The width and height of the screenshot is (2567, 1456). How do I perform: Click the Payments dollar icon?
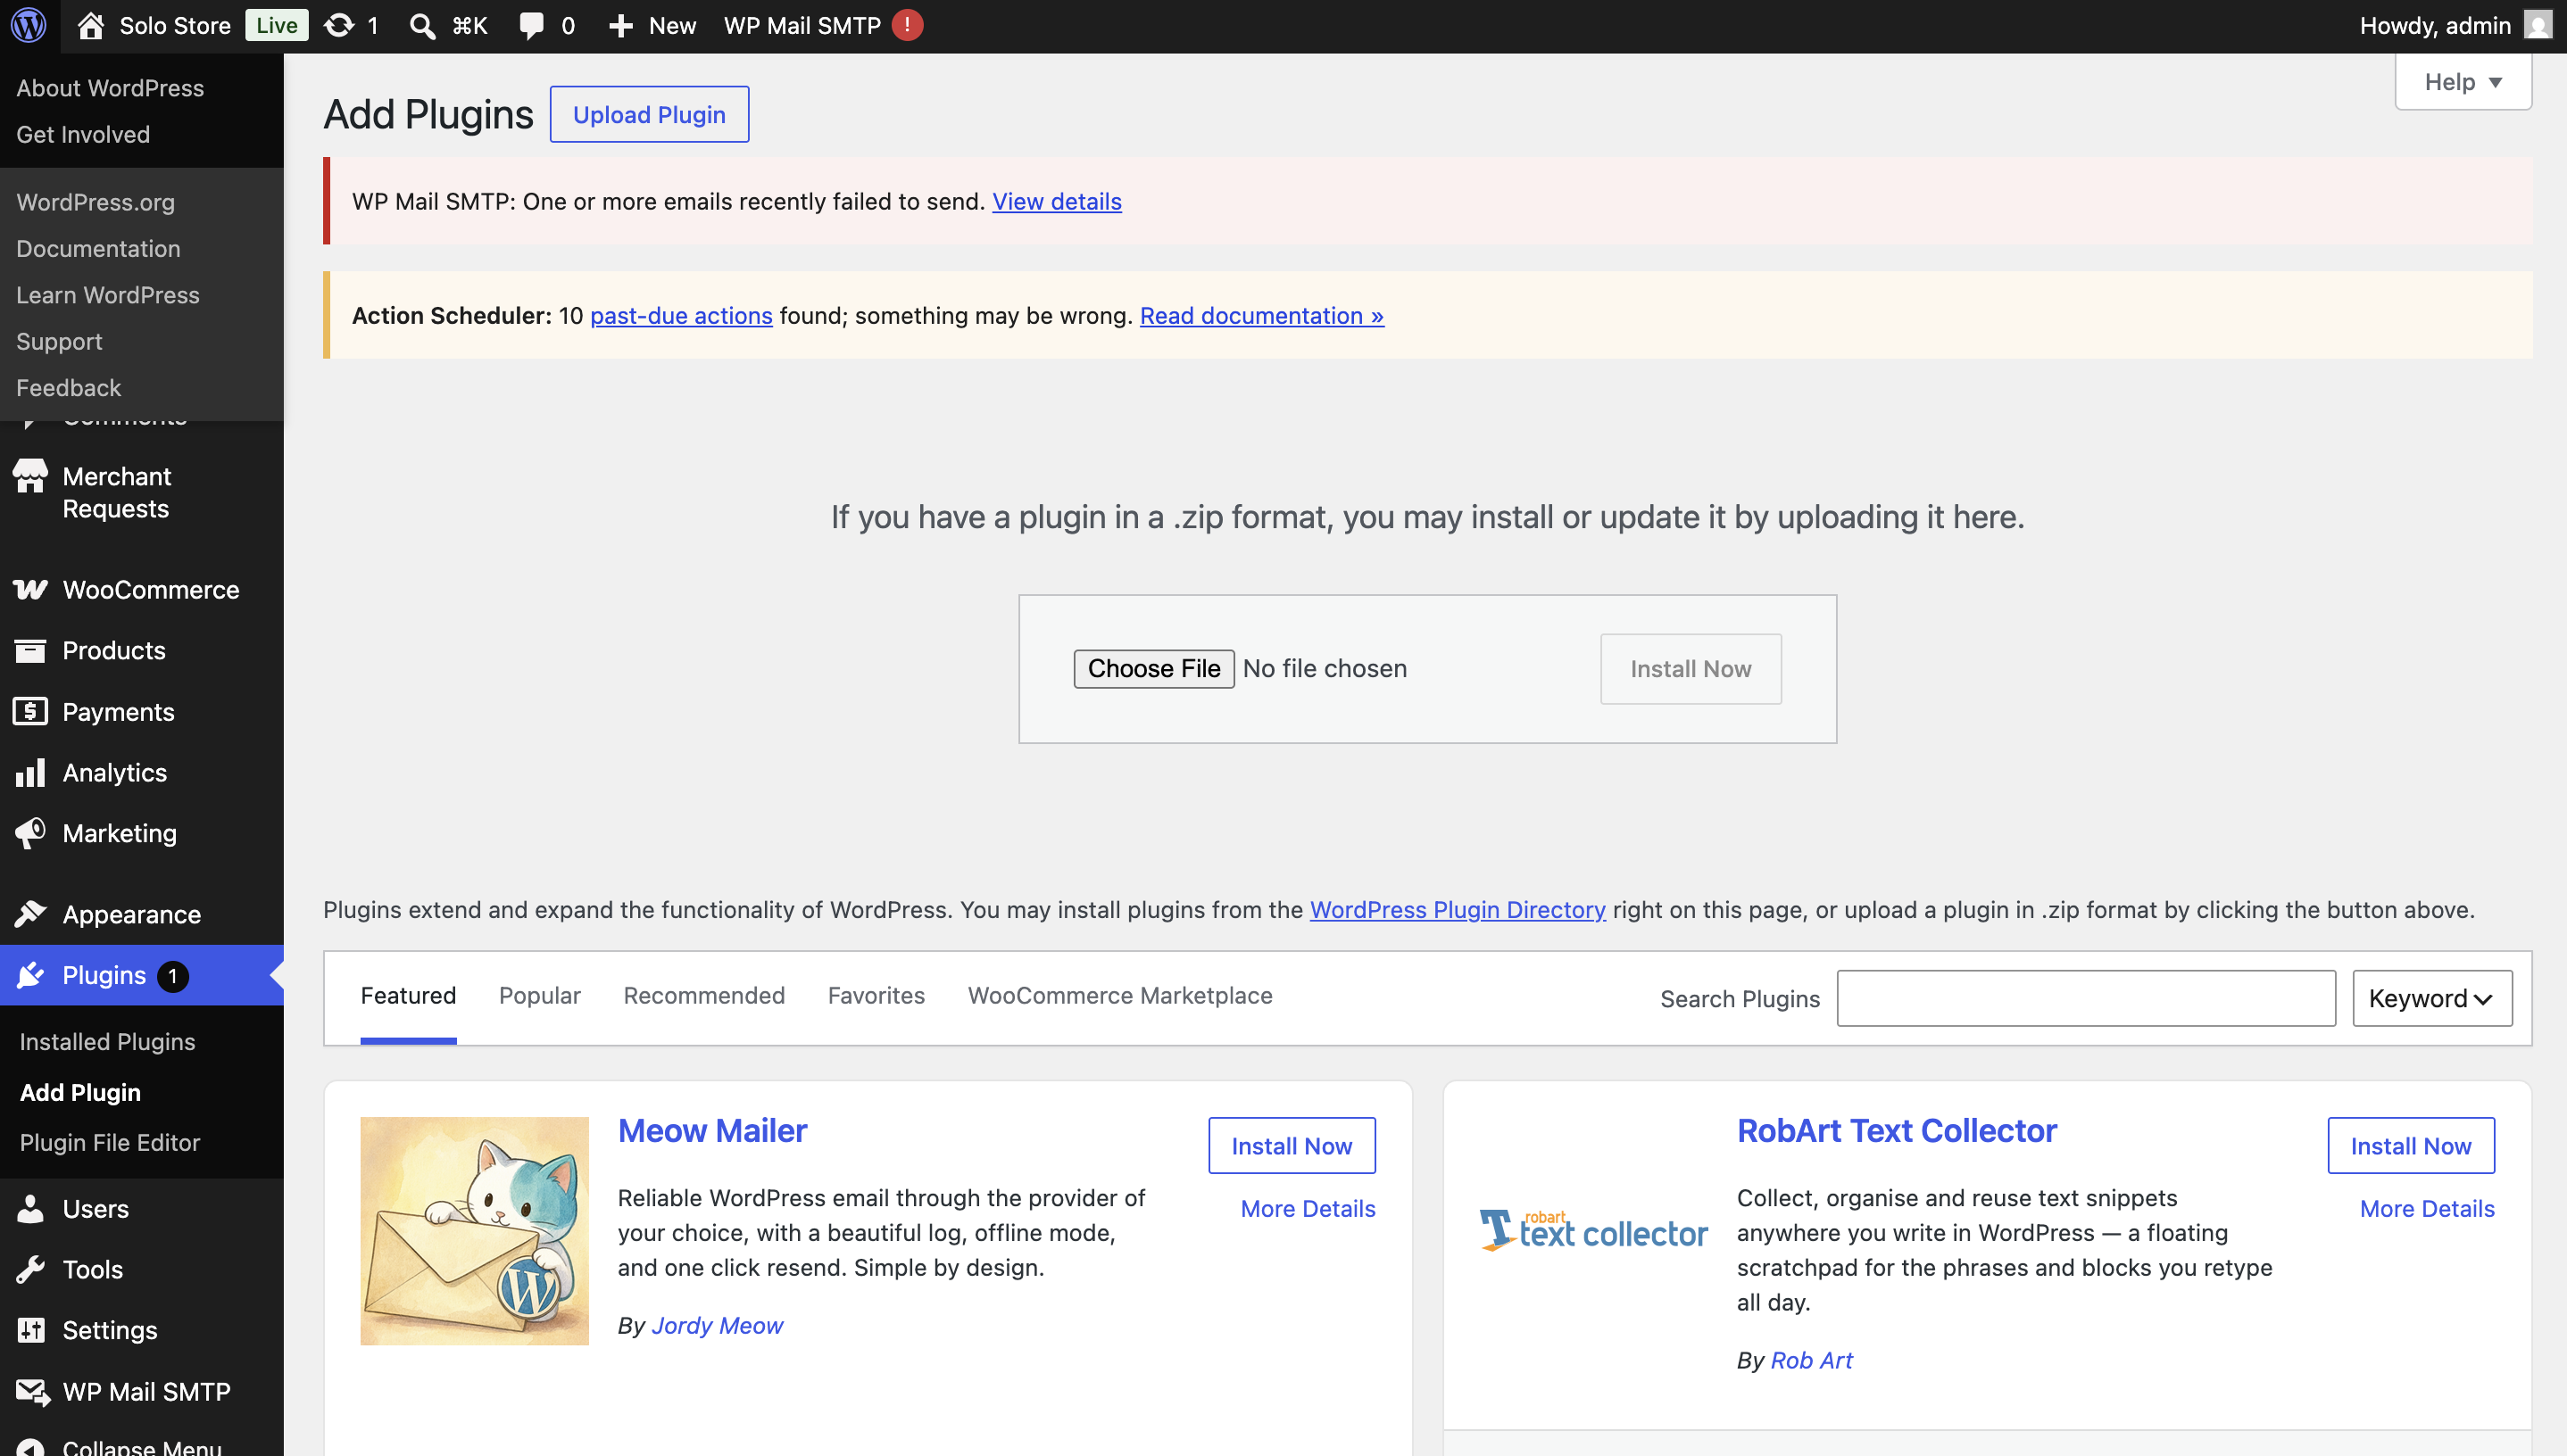pos(30,712)
